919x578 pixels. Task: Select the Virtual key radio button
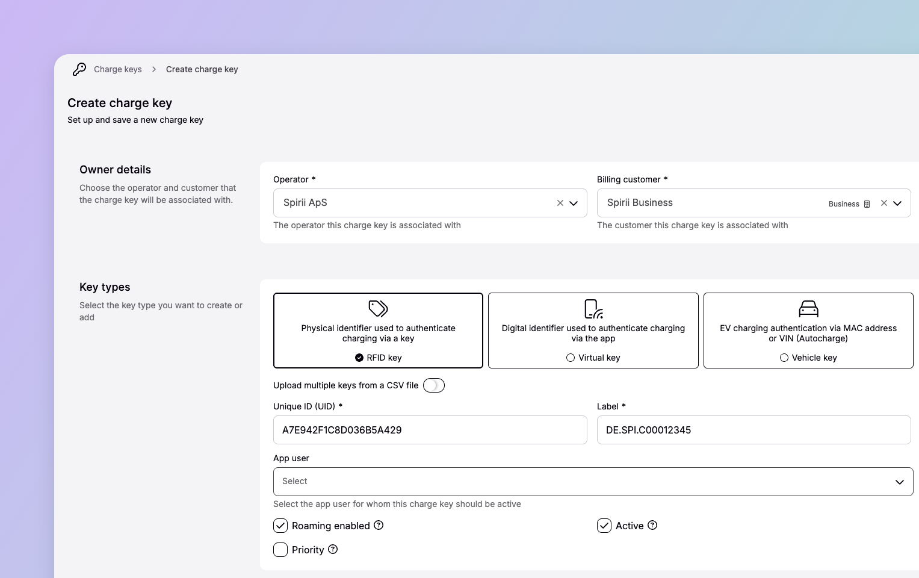pos(571,358)
